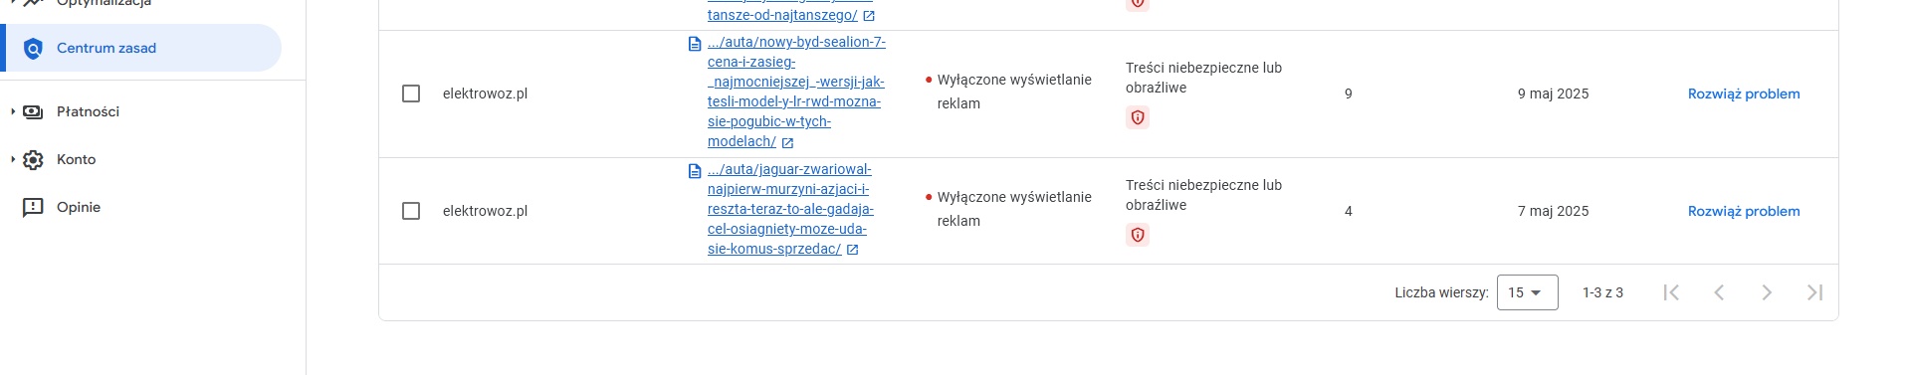Go to previous page arrow
Viewport: 1907px width, 375px height.
tap(1719, 292)
